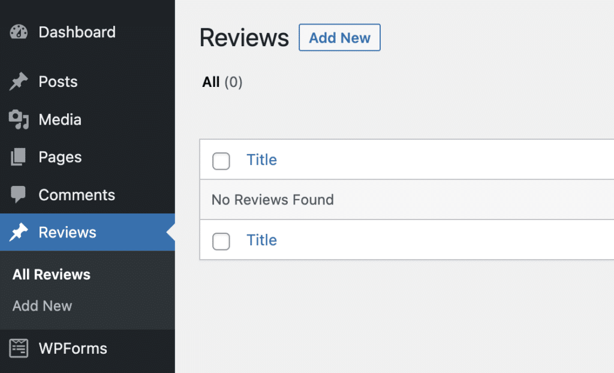Click the bottom Title column to sort
Image resolution: width=614 pixels, height=373 pixels.
tap(261, 240)
